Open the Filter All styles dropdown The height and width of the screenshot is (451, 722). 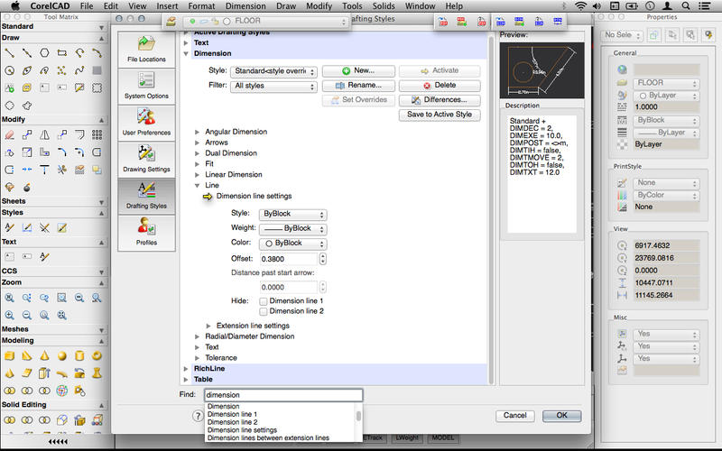pos(273,87)
